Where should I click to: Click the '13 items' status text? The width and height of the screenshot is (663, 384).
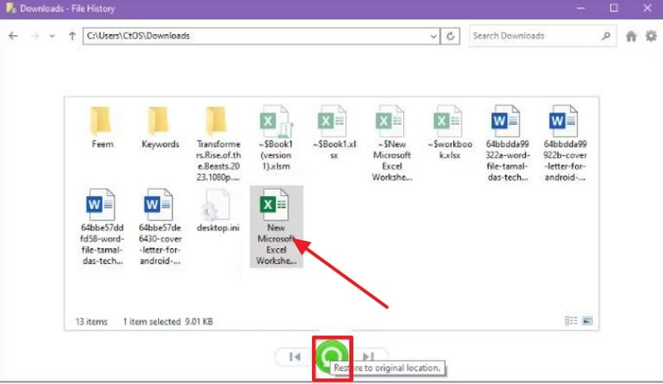point(91,322)
